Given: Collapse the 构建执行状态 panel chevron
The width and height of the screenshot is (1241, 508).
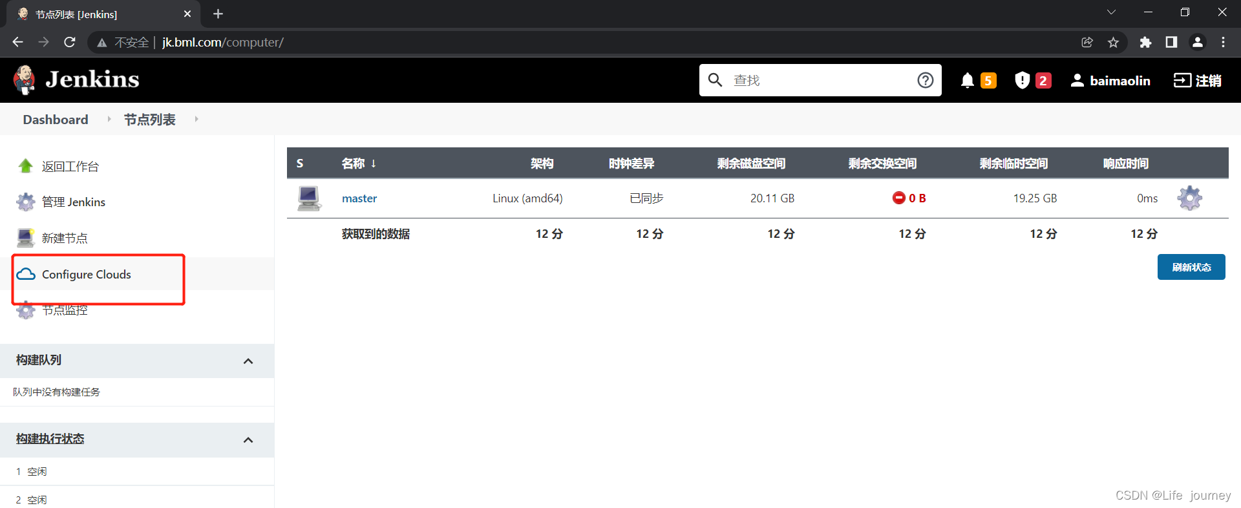Looking at the screenshot, I should pos(248,439).
